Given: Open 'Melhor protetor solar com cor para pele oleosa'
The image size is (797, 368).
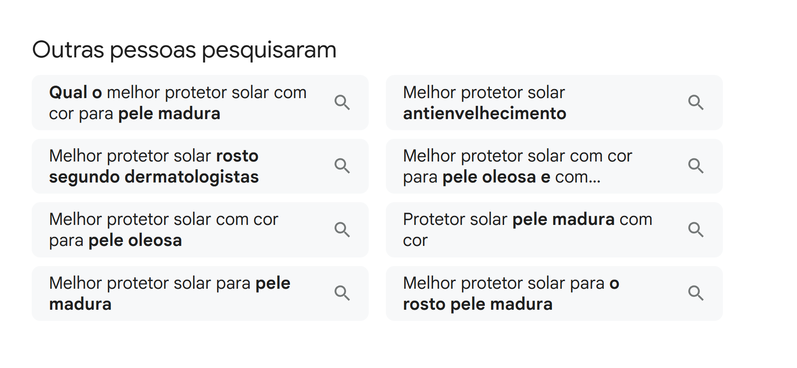Looking at the screenshot, I should (164, 230).
